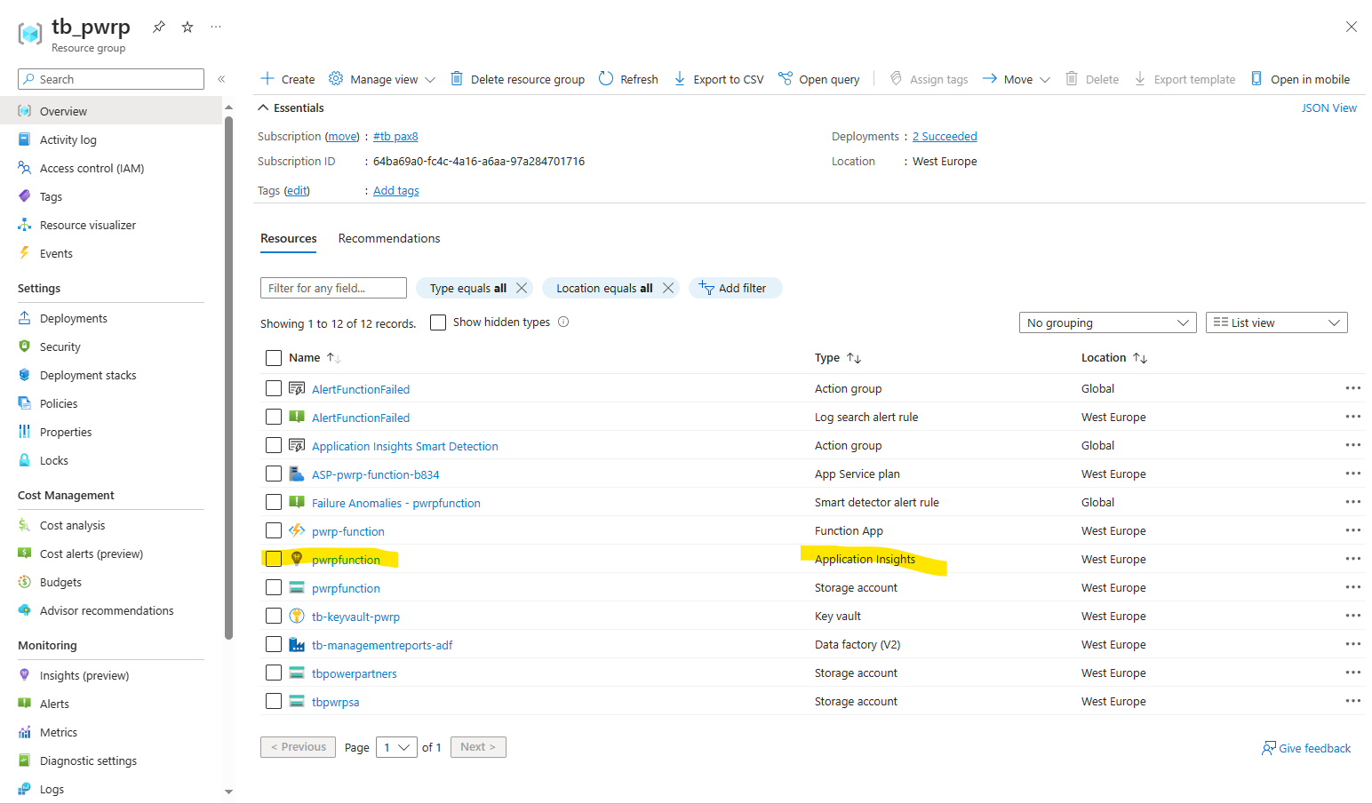This screenshot has height=804, width=1372.
Task: Switch to Recommendations tab
Action: 389,238
